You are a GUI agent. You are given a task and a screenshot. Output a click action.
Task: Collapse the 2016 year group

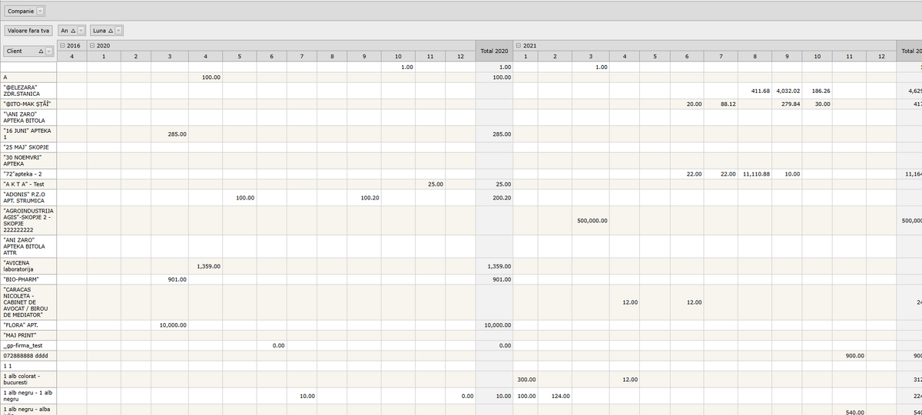(x=62, y=45)
